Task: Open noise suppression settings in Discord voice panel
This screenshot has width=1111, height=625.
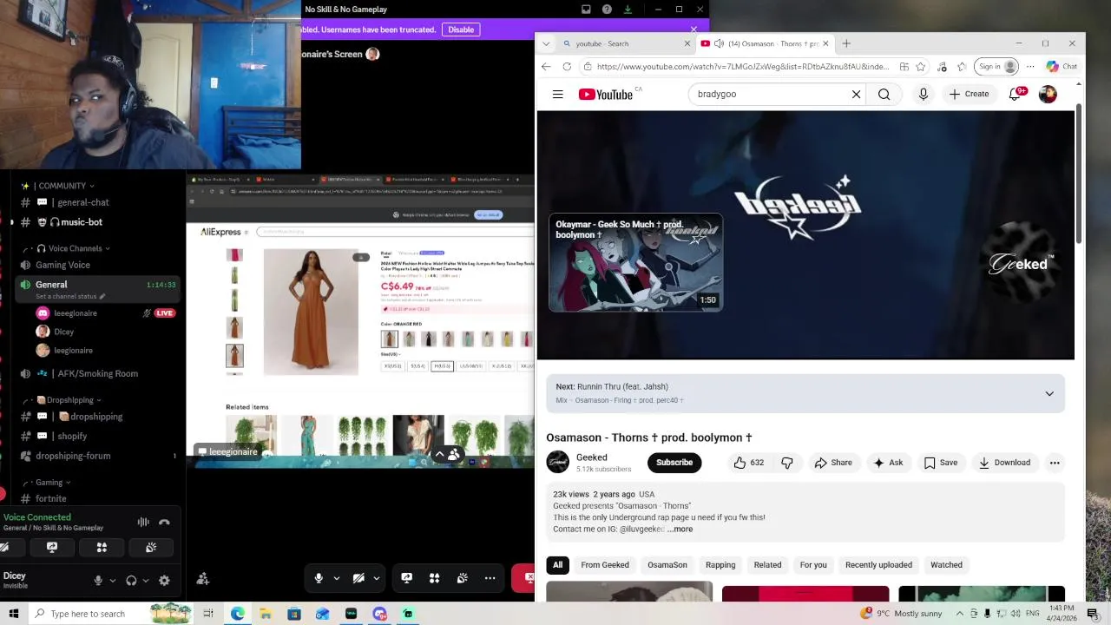Action: (143, 522)
